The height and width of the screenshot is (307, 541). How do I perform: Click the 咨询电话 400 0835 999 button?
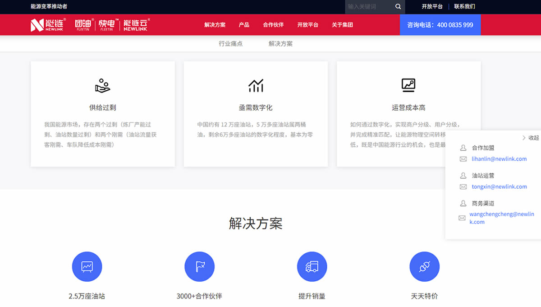click(440, 25)
